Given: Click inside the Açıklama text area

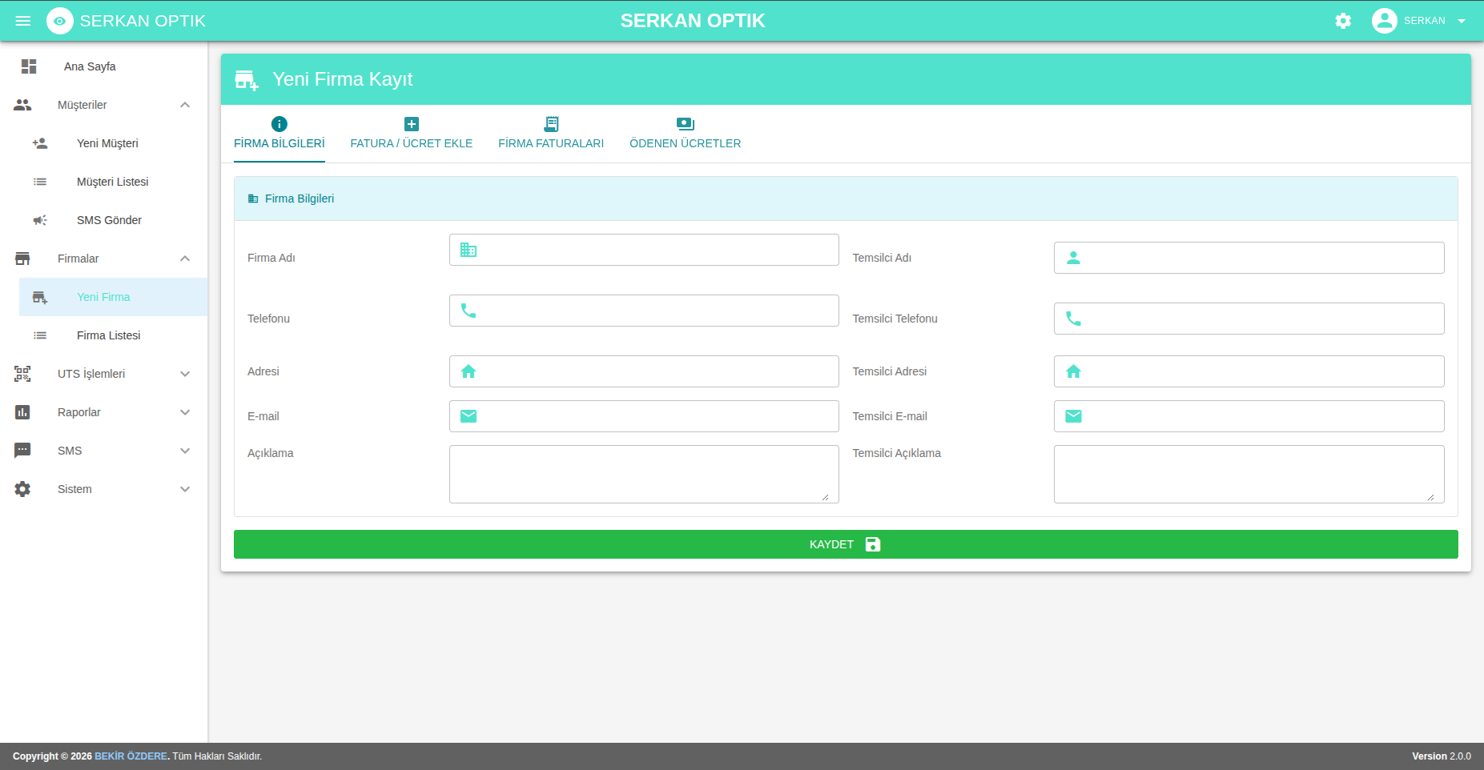Looking at the screenshot, I should pyautogui.click(x=644, y=474).
